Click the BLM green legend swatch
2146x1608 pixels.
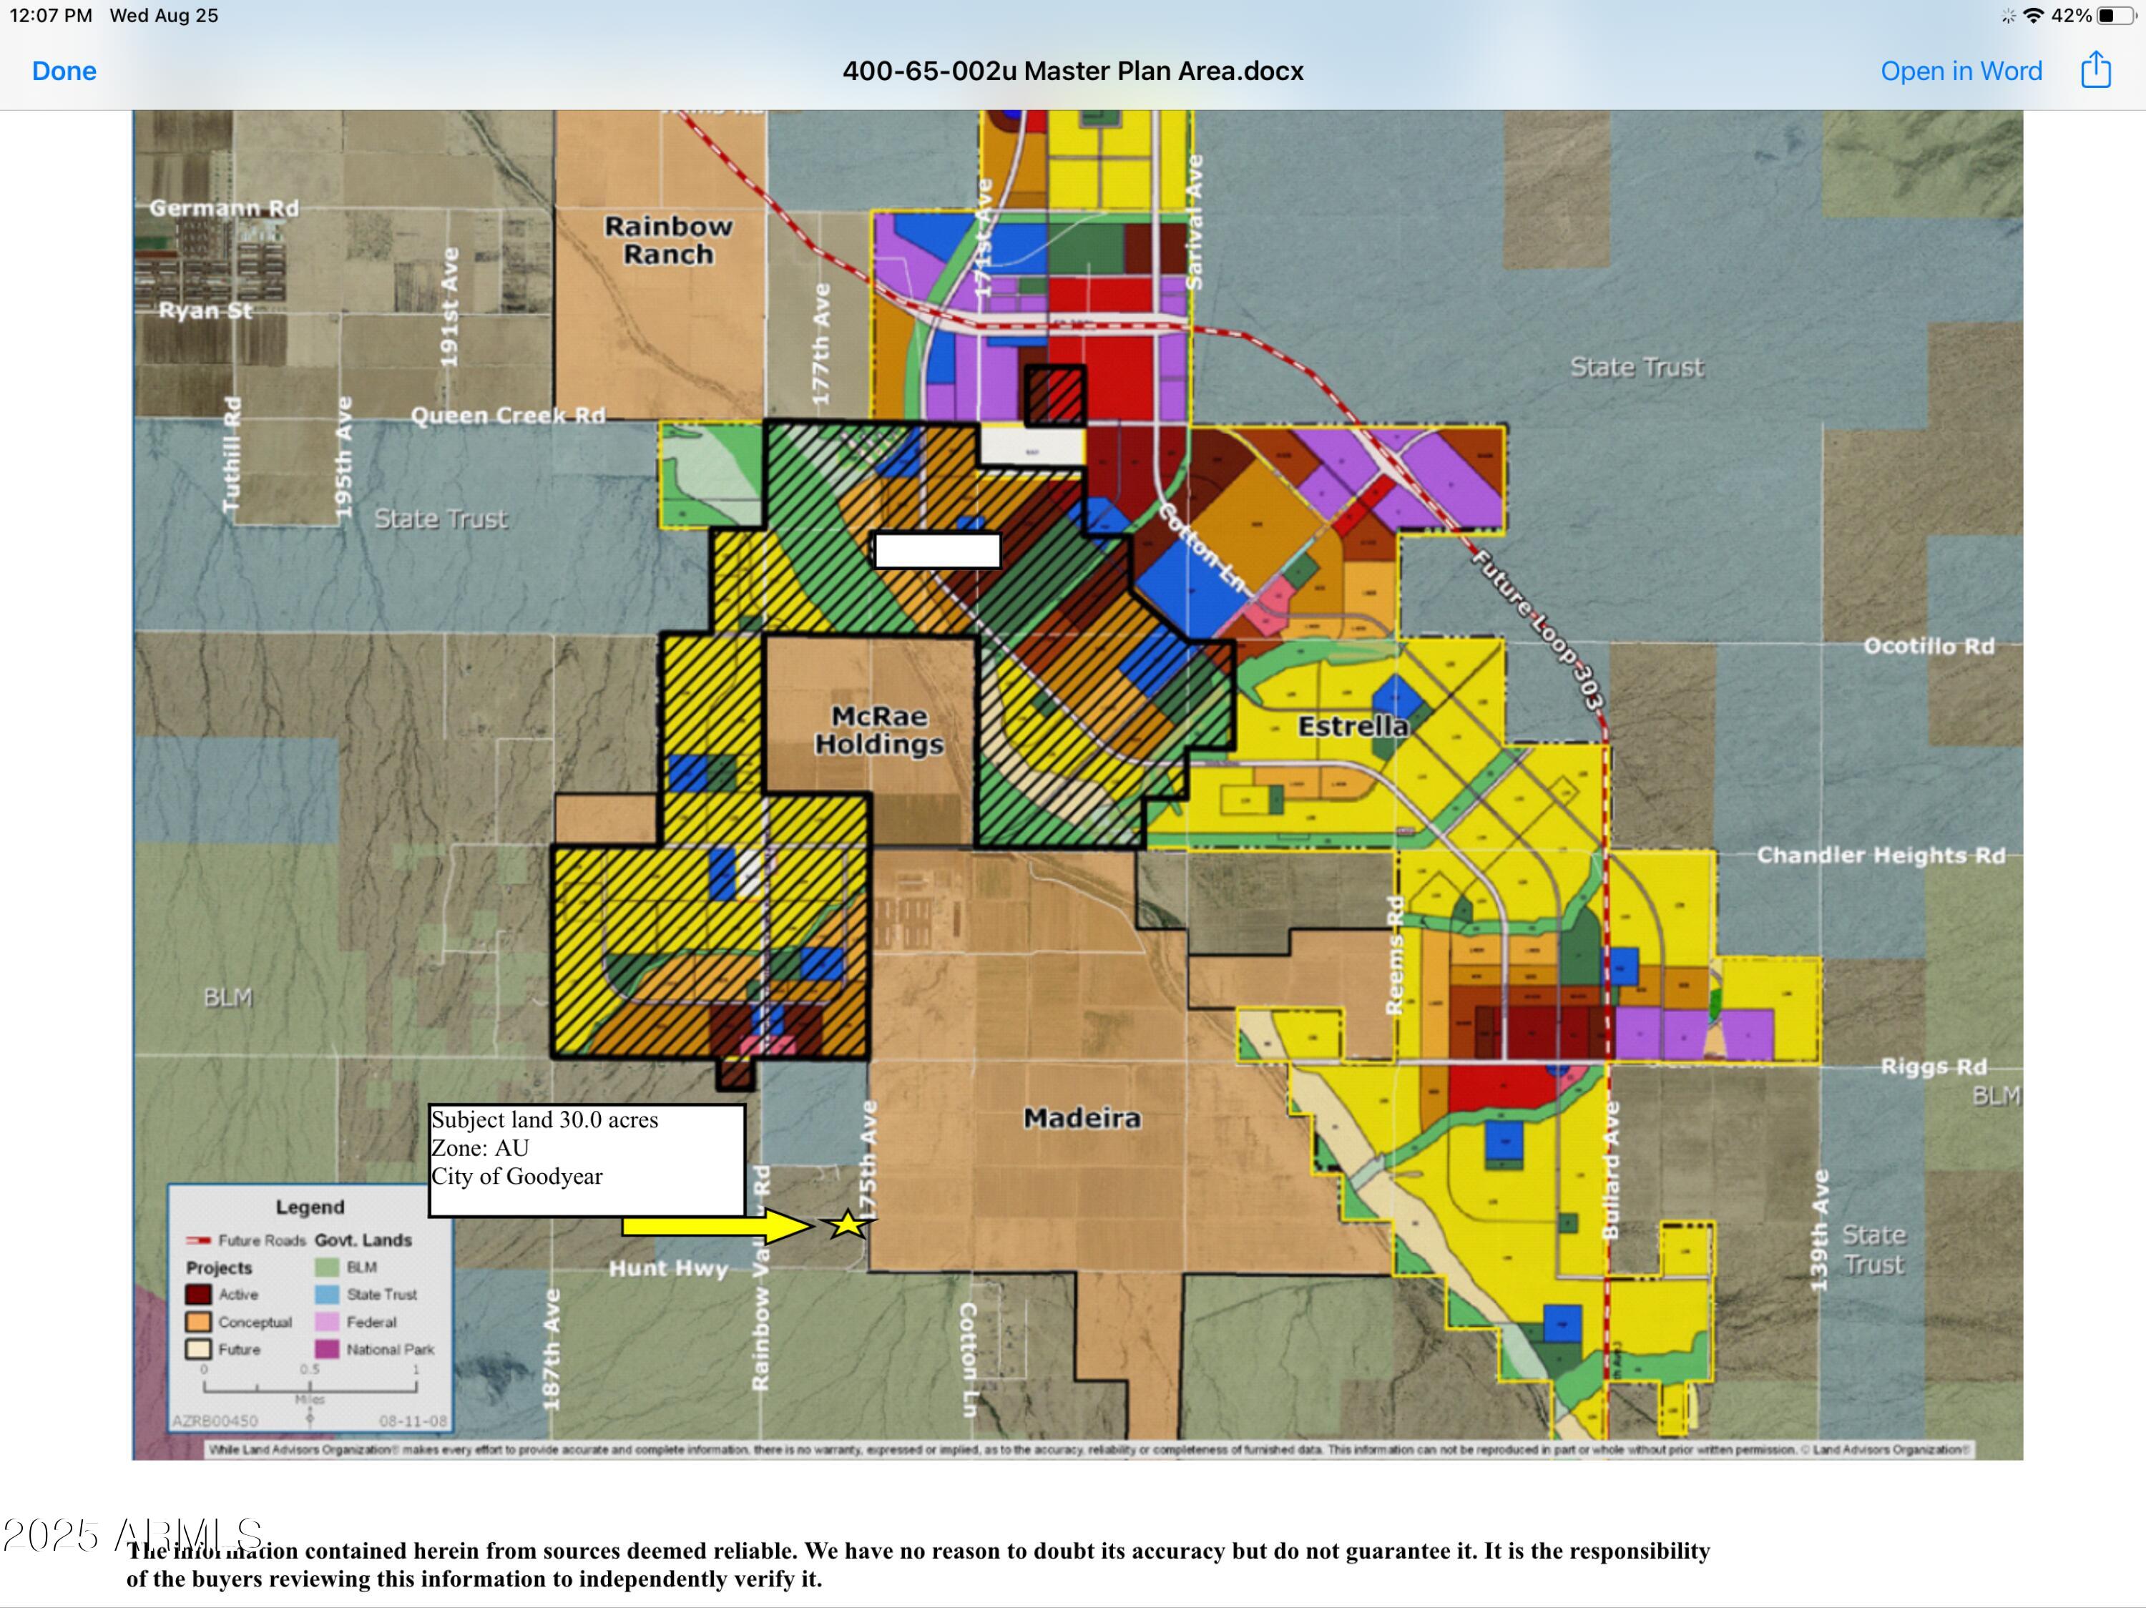(327, 1268)
